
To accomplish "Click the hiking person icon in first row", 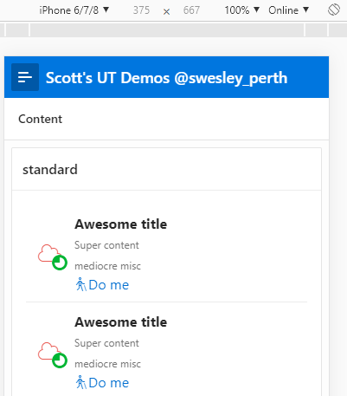I will 81,284.
